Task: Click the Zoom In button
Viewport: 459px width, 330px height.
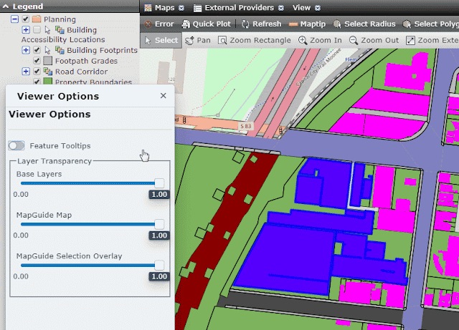Action: [x=320, y=40]
